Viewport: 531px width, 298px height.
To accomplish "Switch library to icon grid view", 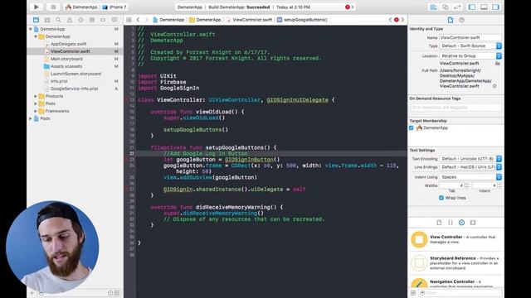I will coord(413,293).
